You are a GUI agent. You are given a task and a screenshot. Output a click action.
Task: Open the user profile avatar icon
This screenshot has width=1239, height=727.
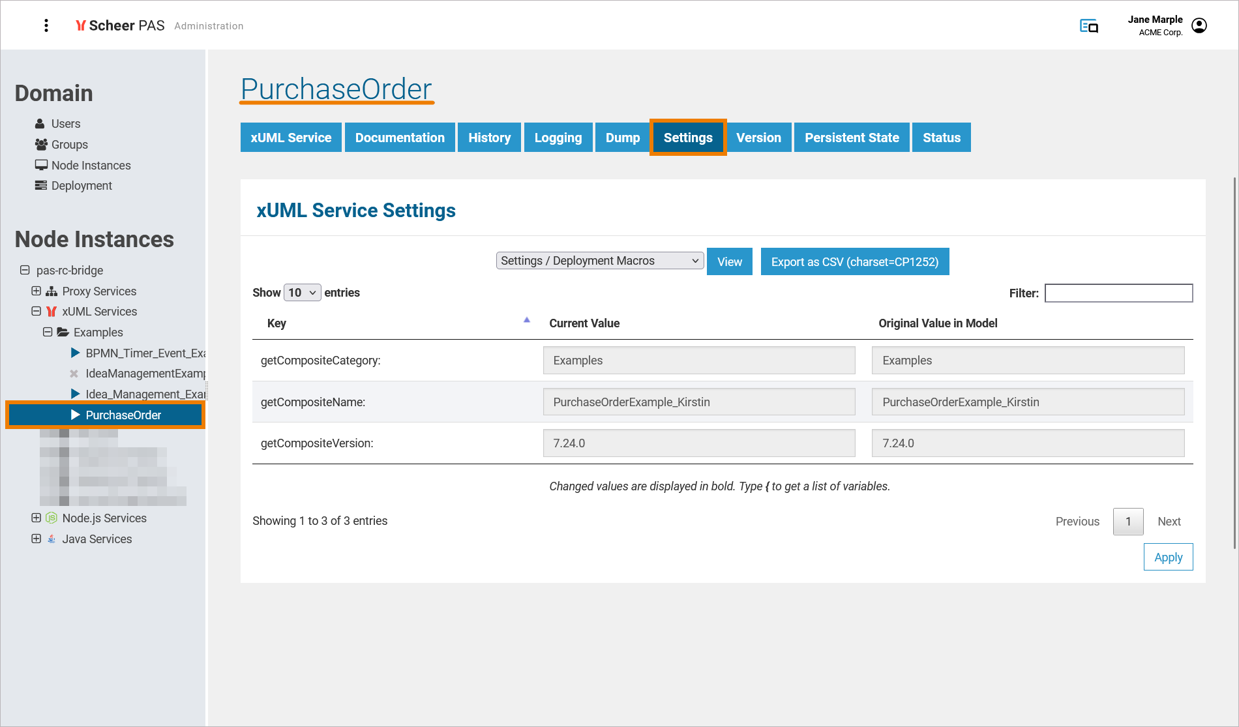click(1199, 25)
